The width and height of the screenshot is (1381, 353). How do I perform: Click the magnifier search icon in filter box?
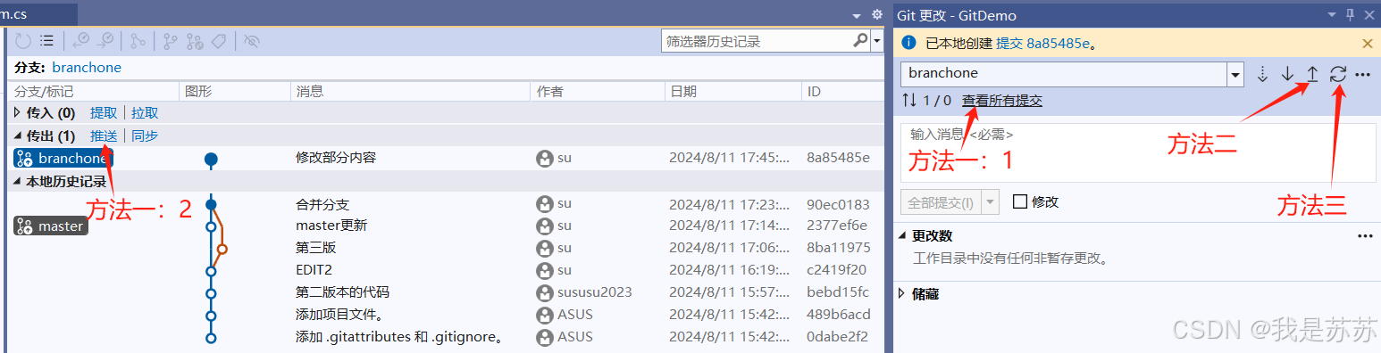click(x=860, y=40)
